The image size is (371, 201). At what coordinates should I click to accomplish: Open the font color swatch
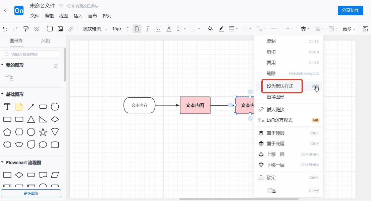pyautogui.click(x=168, y=29)
